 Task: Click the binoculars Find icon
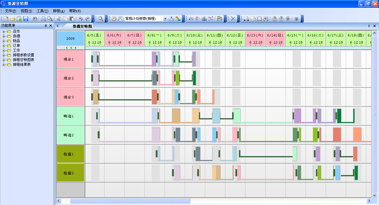coord(35,19)
